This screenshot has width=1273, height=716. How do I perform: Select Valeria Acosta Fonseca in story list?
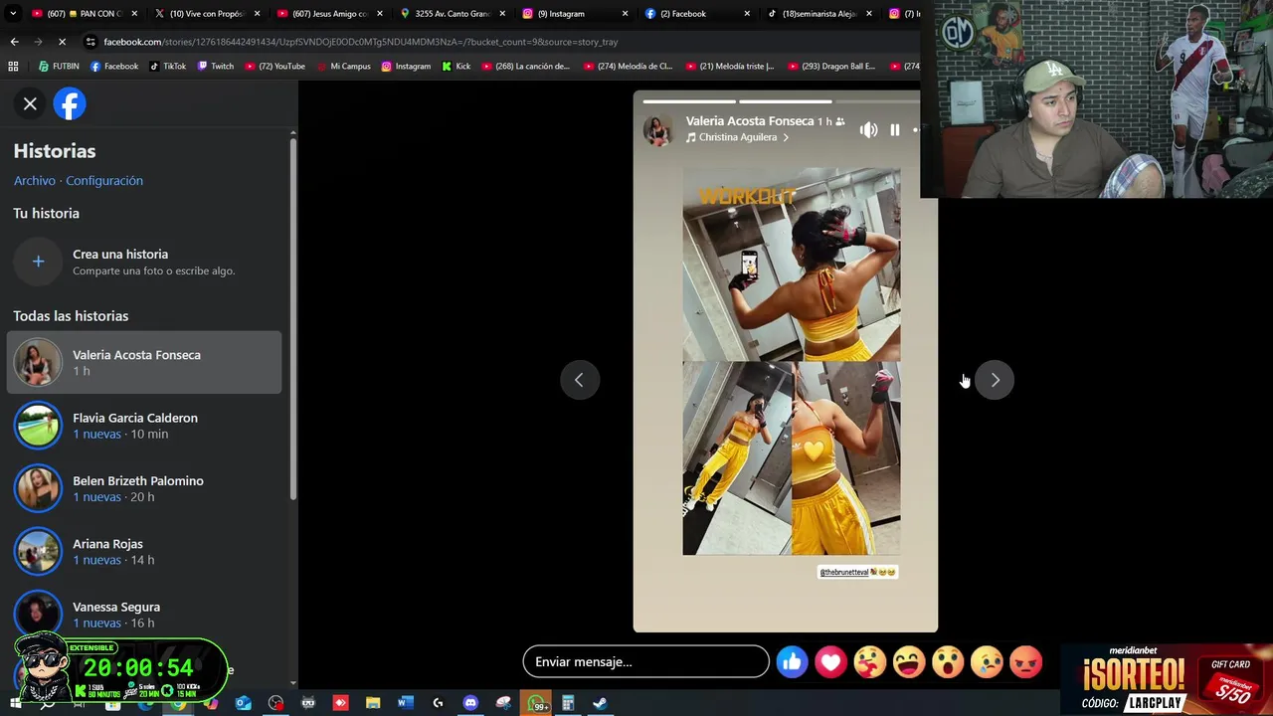(144, 362)
